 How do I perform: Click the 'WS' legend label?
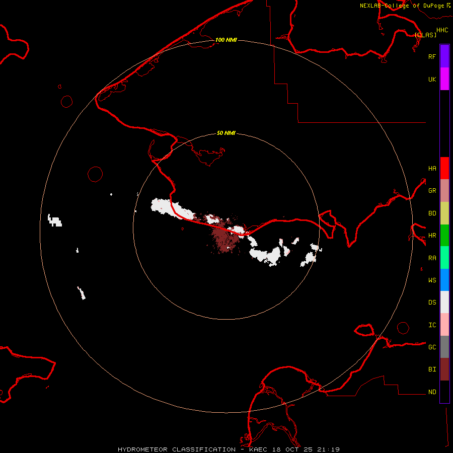tap(432, 280)
